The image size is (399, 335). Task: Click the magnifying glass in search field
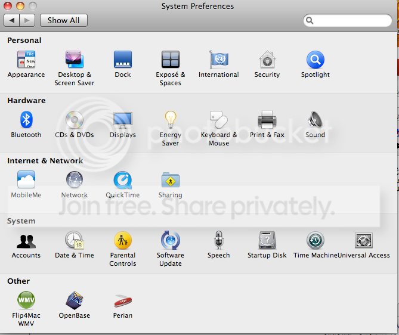pos(310,20)
